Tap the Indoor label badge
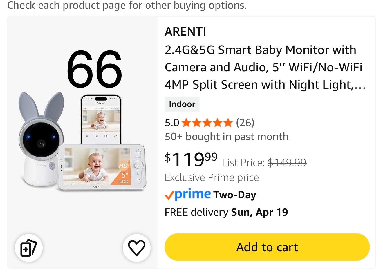This screenshot has height=276, width=383. coord(182,104)
